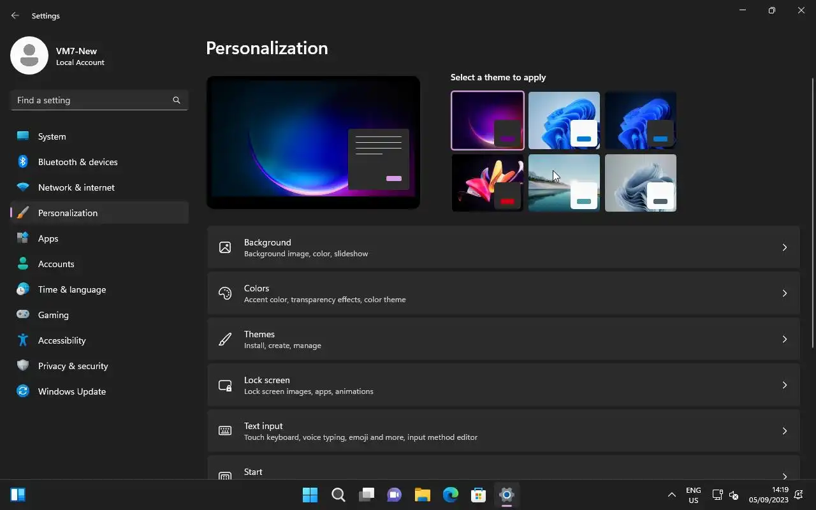Open Themes install, create, manage
816x510 pixels.
[504, 339]
